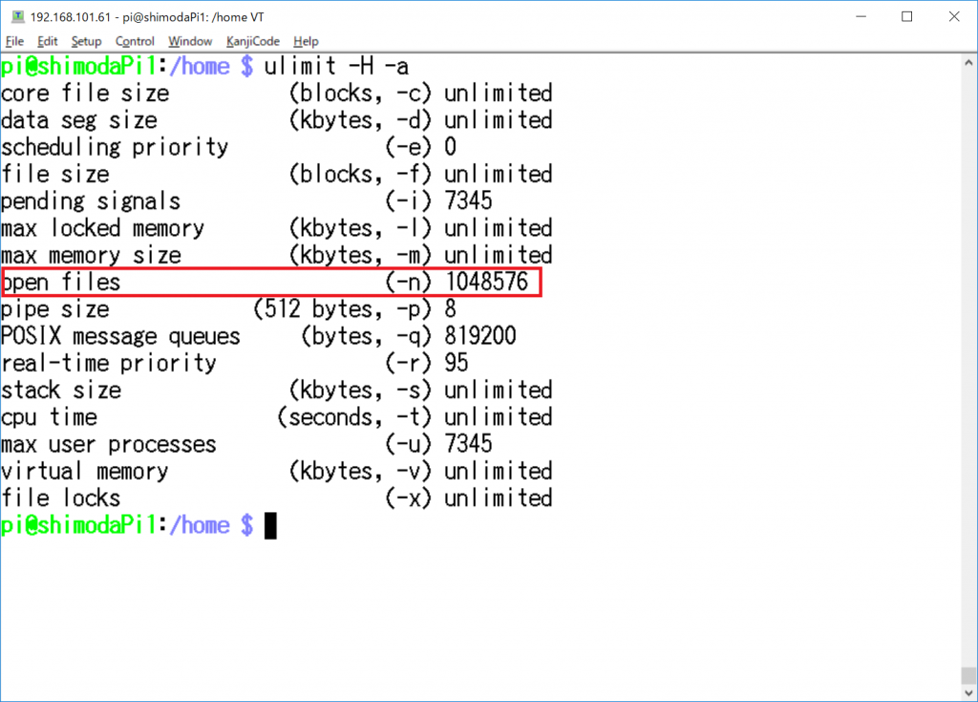Click the vertical scrollbar thumb
Screen dimensions: 978x702
(968, 676)
